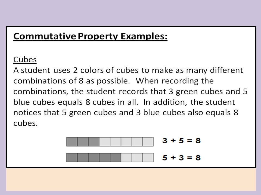Click the Commutative Property Examples heading

coord(90,37)
